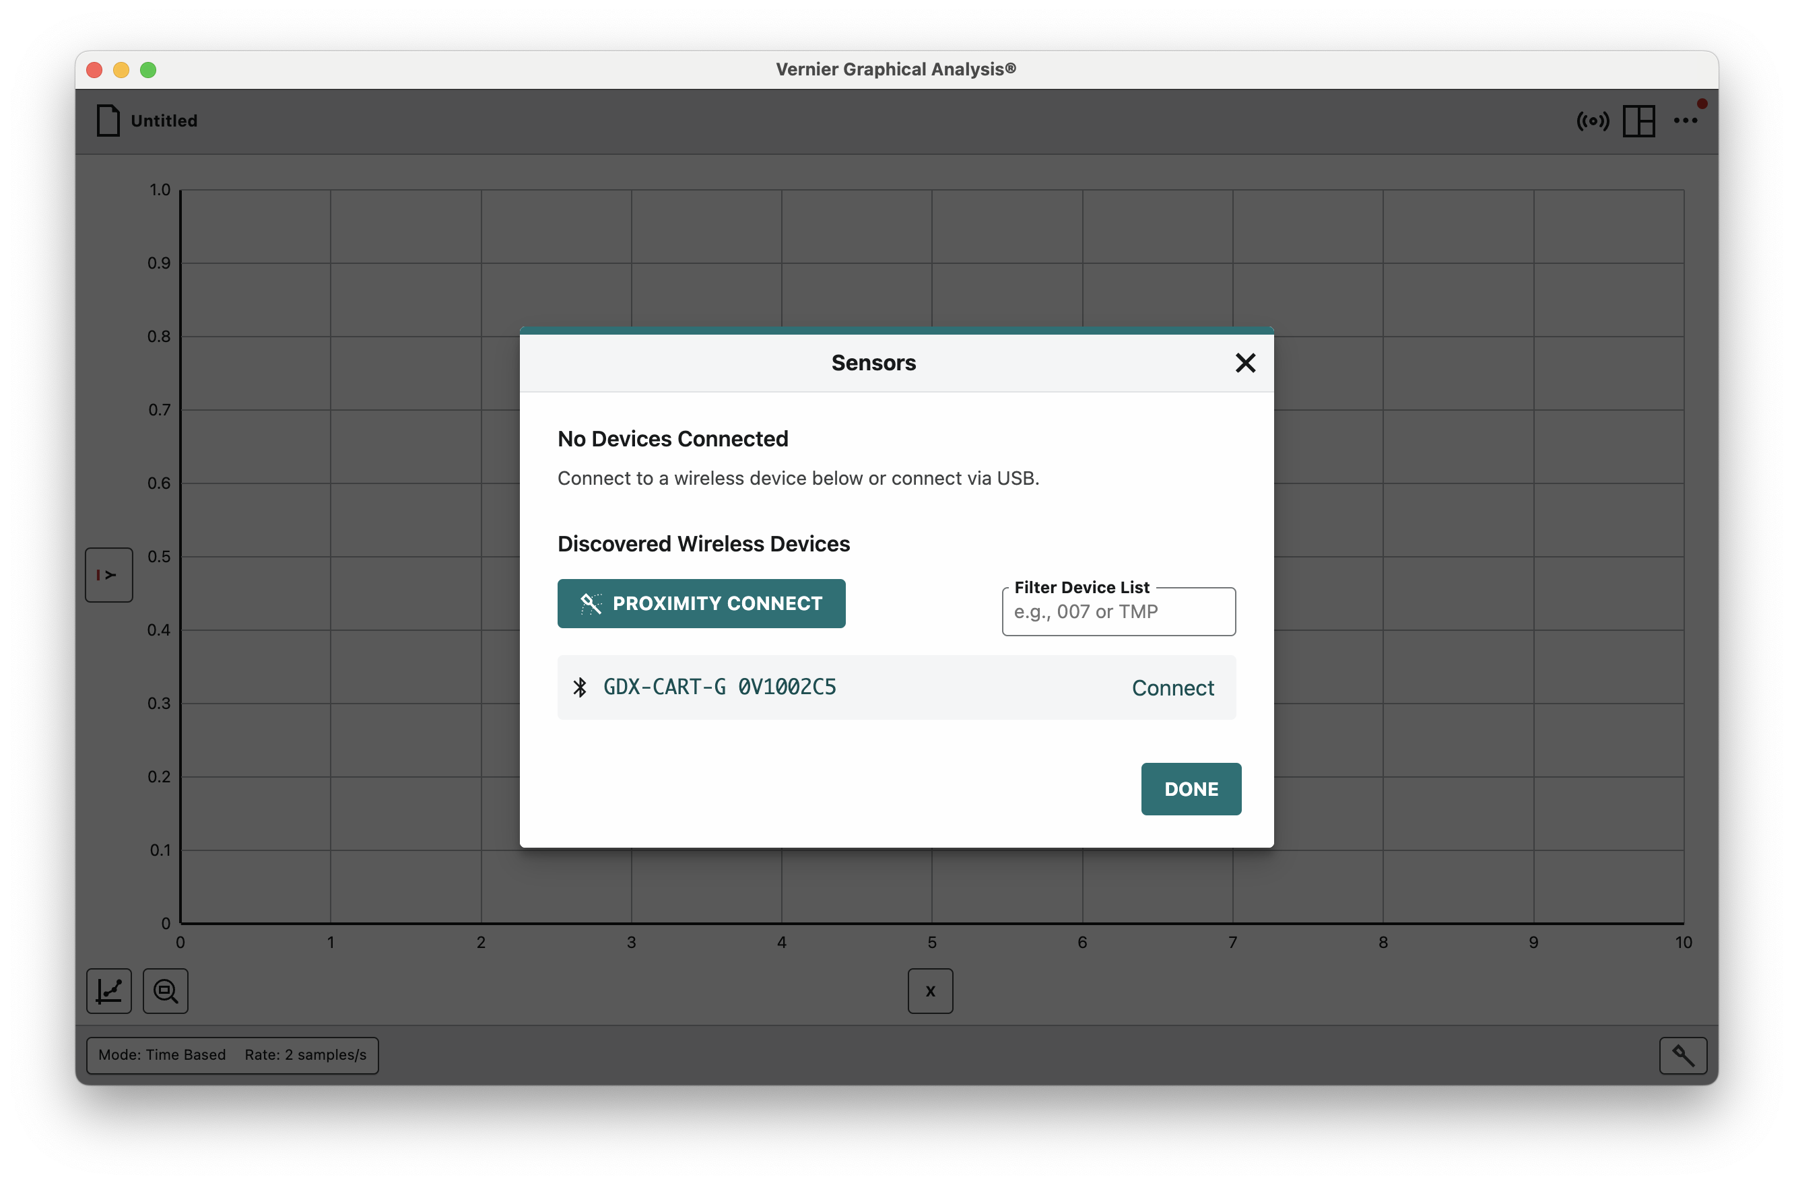Open the x-axis label button
This screenshot has width=1794, height=1185.
click(929, 991)
